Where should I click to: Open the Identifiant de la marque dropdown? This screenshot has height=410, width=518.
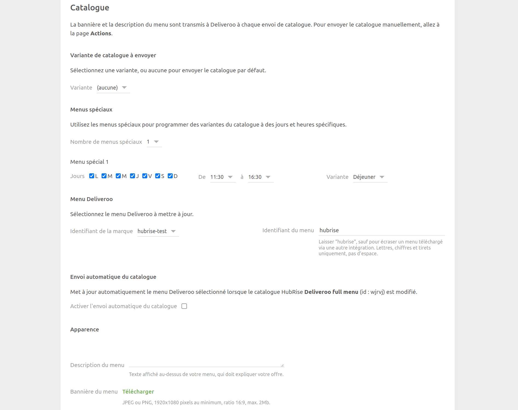(157, 231)
